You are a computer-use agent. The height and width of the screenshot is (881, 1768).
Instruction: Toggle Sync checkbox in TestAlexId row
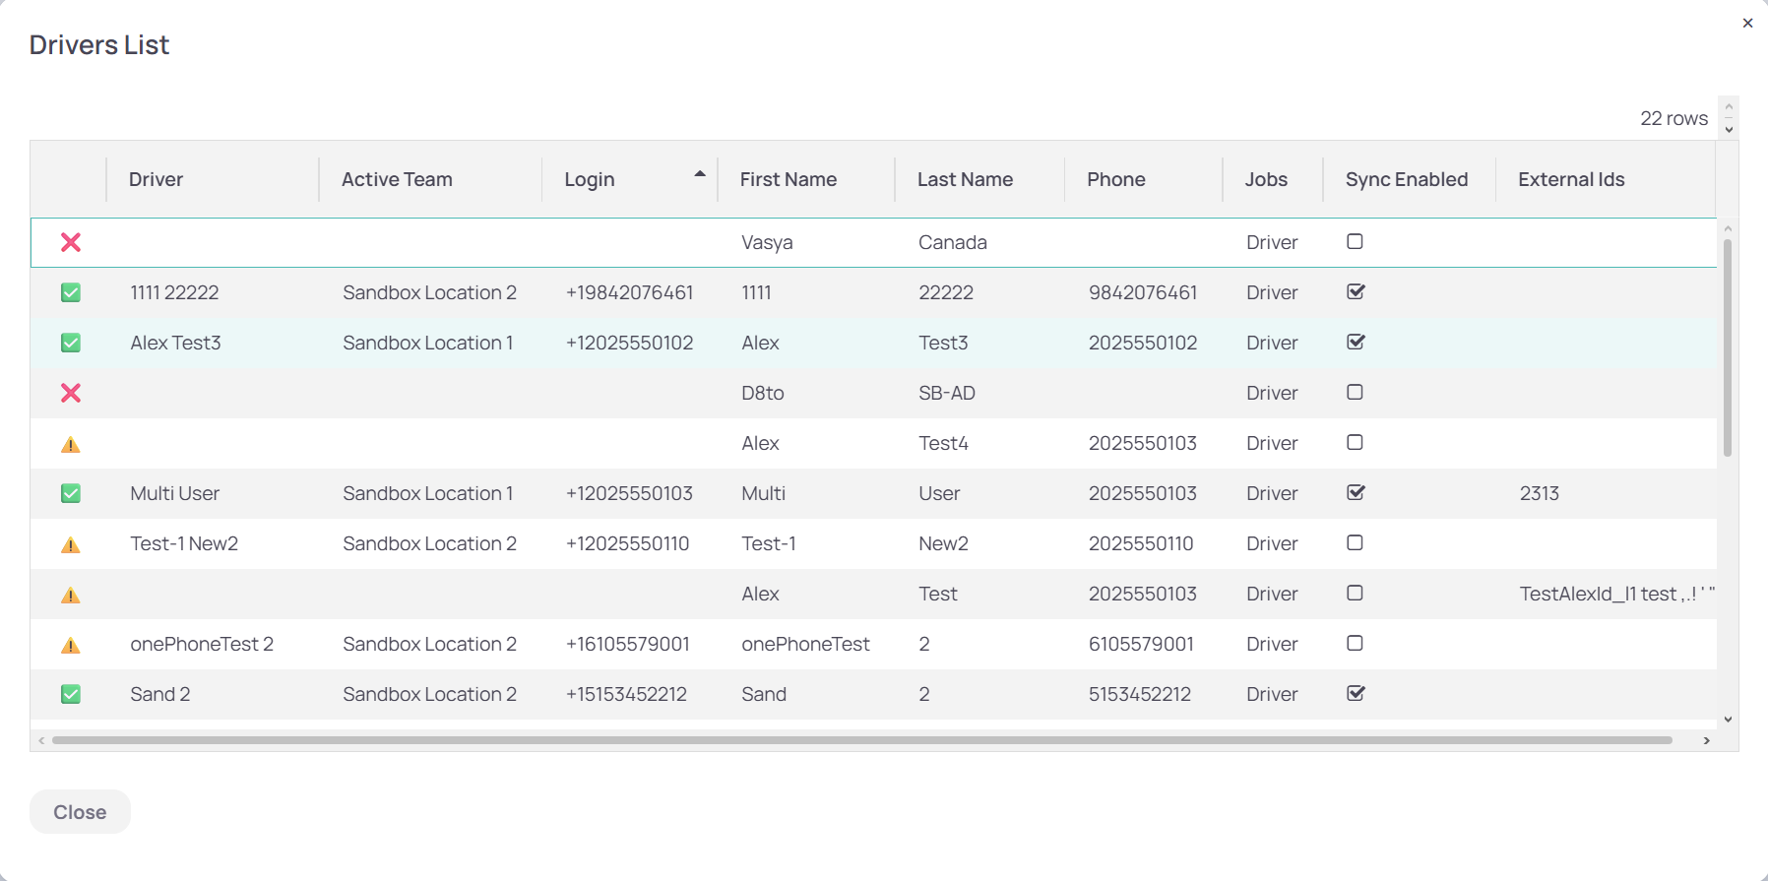(x=1355, y=593)
